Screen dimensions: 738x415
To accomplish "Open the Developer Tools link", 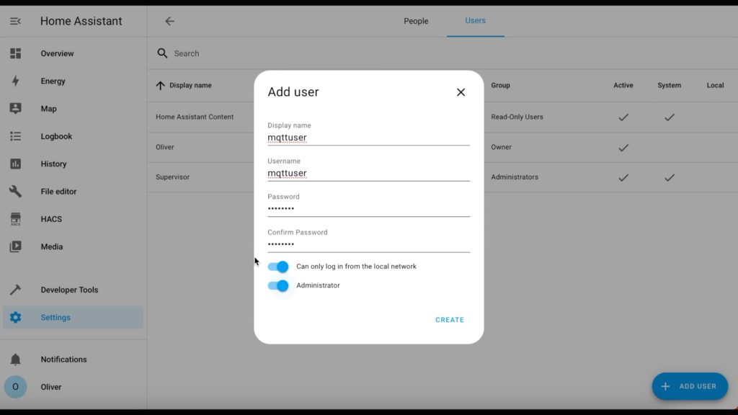I will pos(69,290).
